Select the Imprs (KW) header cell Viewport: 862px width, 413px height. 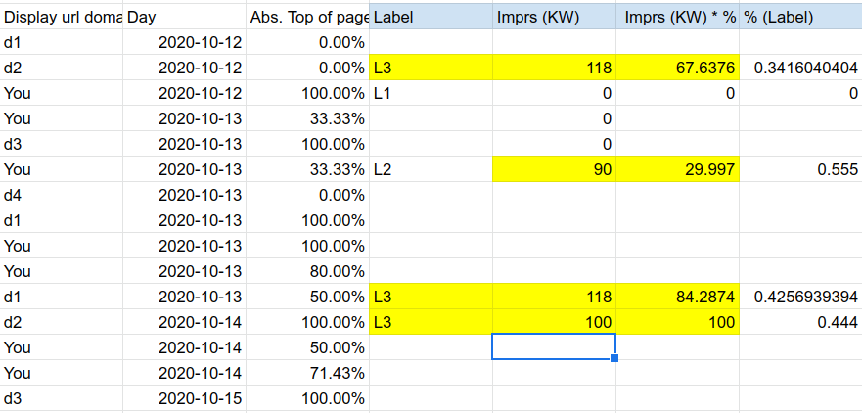tap(554, 17)
